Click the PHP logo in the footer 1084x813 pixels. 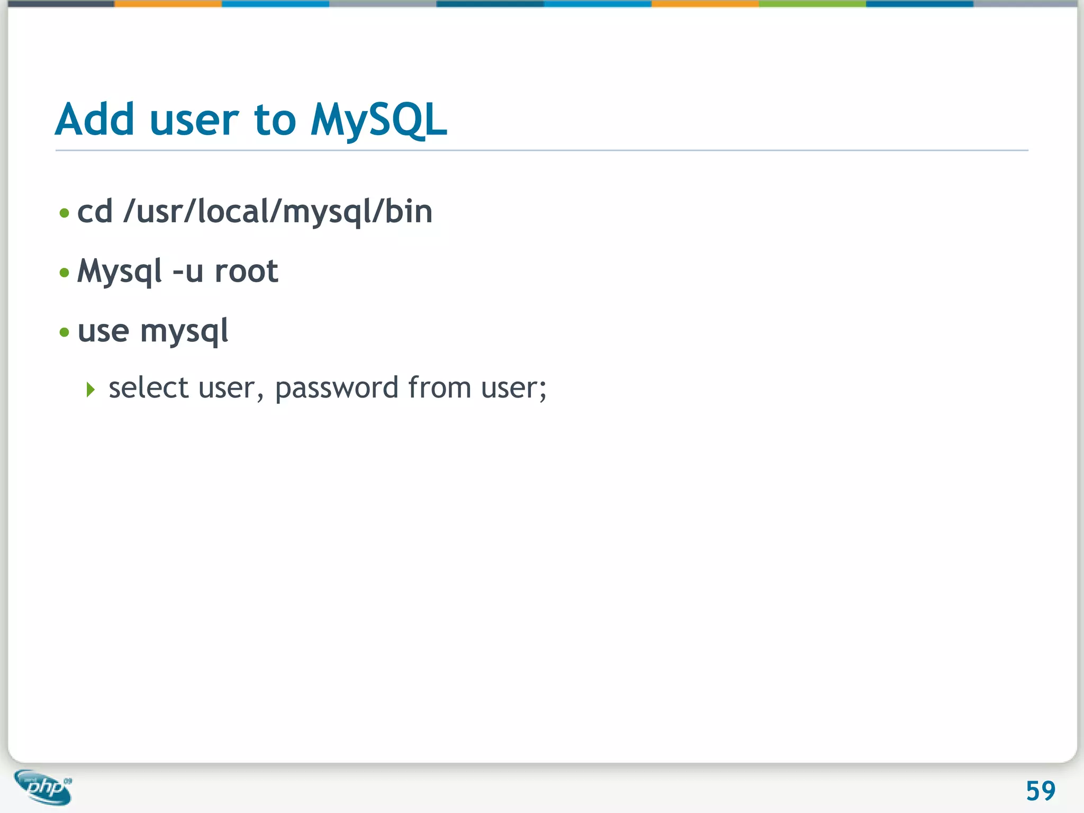pos(44,787)
